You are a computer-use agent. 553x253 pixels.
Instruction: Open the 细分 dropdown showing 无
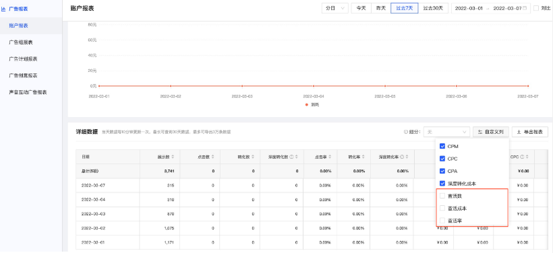click(x=446, y=133)
